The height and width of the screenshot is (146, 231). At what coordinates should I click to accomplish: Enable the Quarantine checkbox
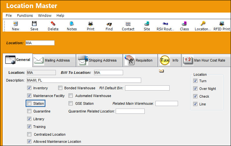29,111
